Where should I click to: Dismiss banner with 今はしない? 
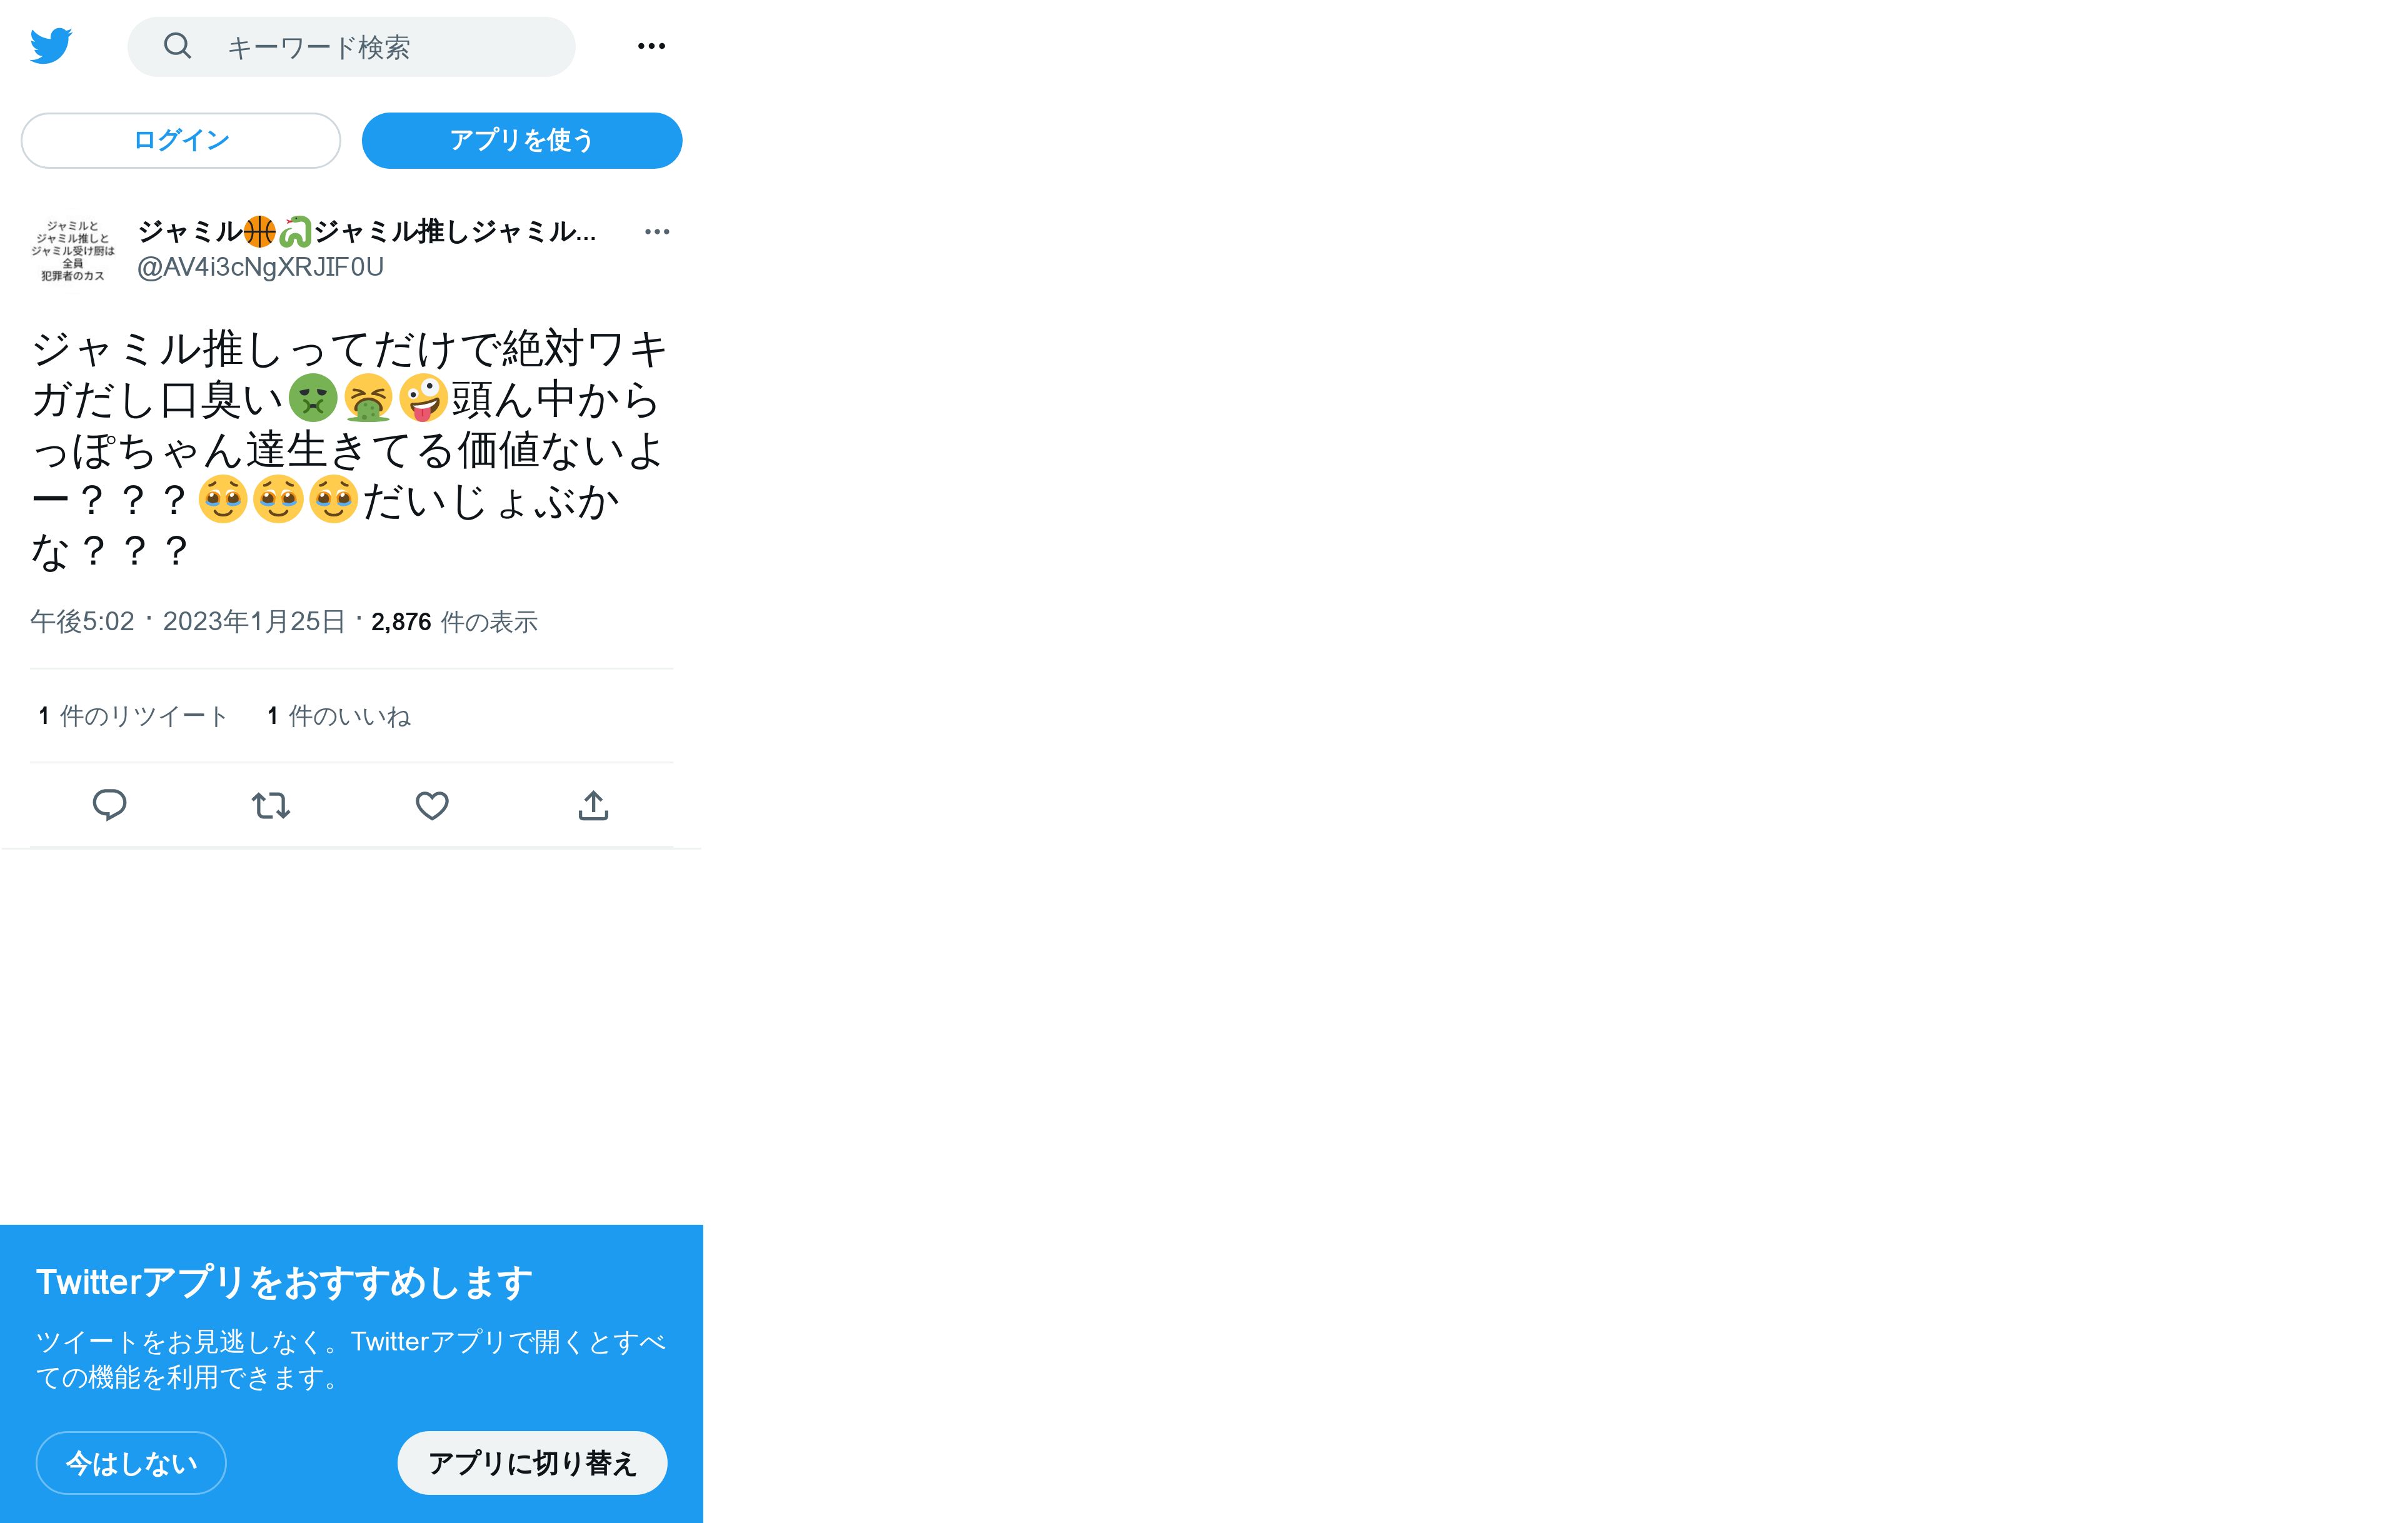click(131, 1463)
